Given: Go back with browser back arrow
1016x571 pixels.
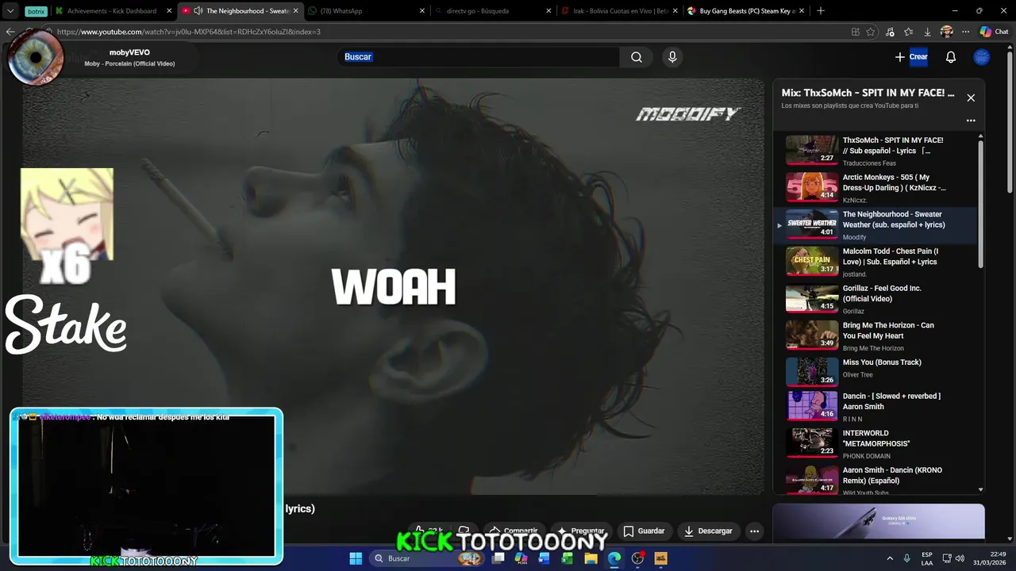Looking at the screenshot, I should click(x=10, y=32).
